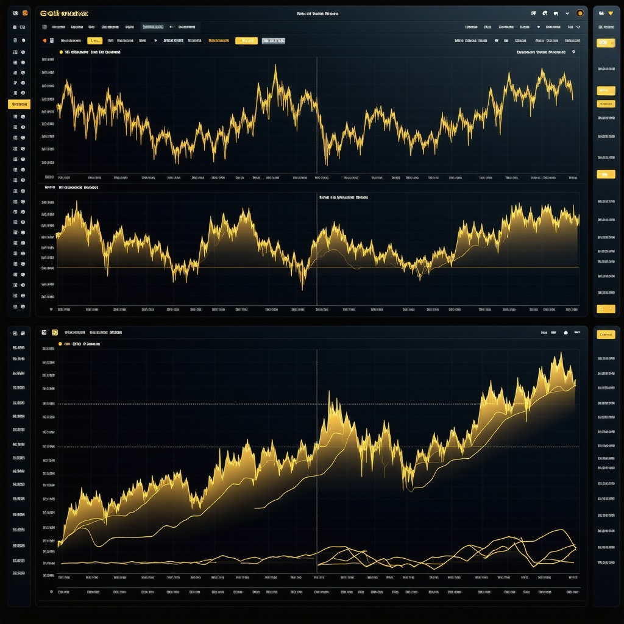Click the small yellow button beside the document icon
This screenshot has width=624, height=624.
point(94,41)
